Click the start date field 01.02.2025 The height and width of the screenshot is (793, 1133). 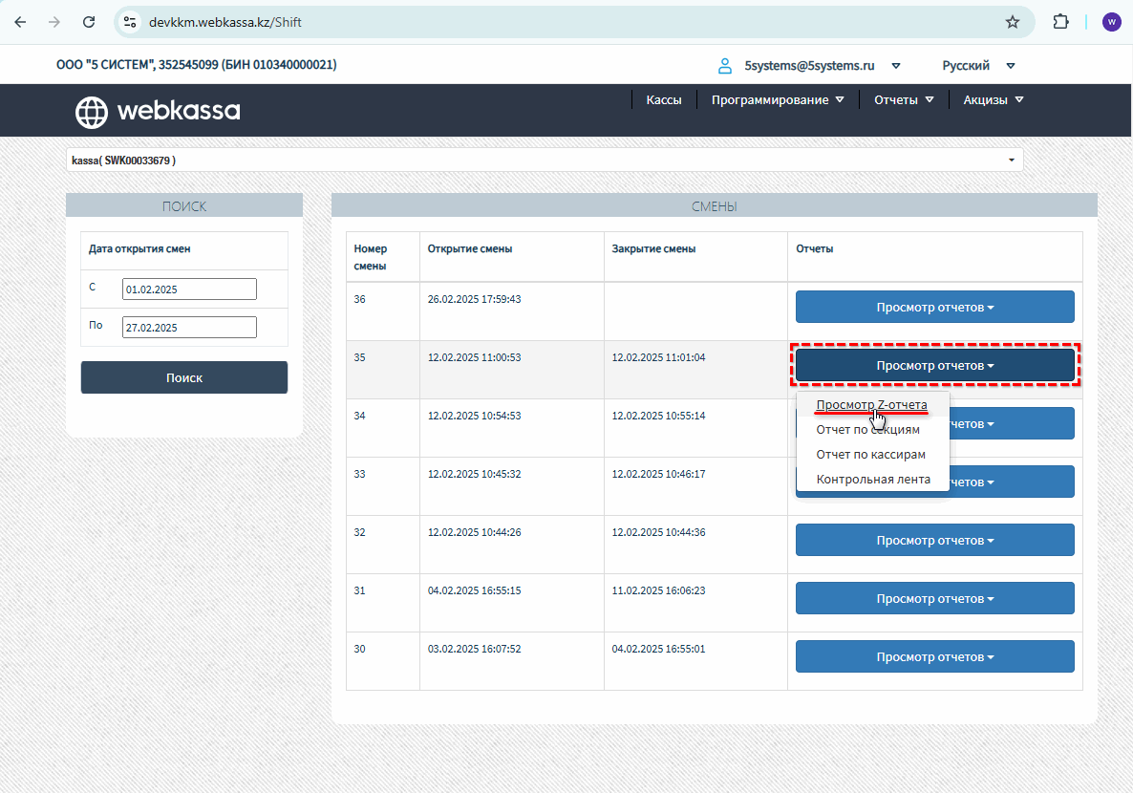(189, 289)
